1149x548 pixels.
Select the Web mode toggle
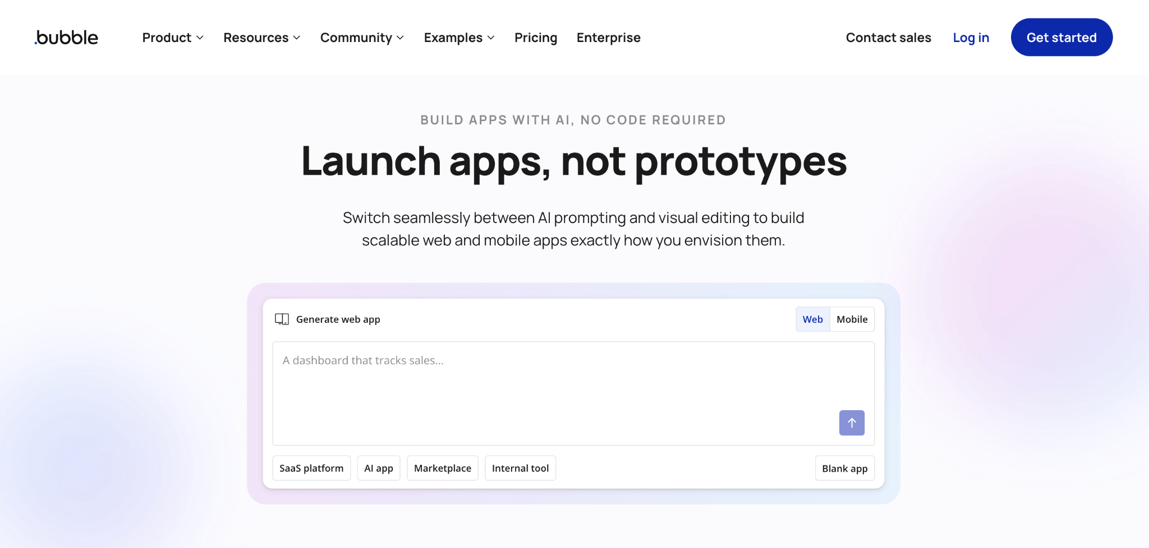point(812,319)
